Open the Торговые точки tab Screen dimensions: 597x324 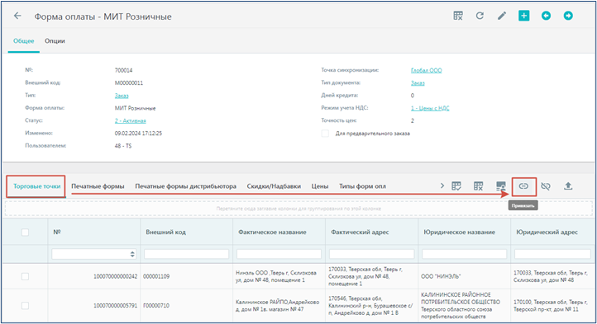(x=37, y=186)
